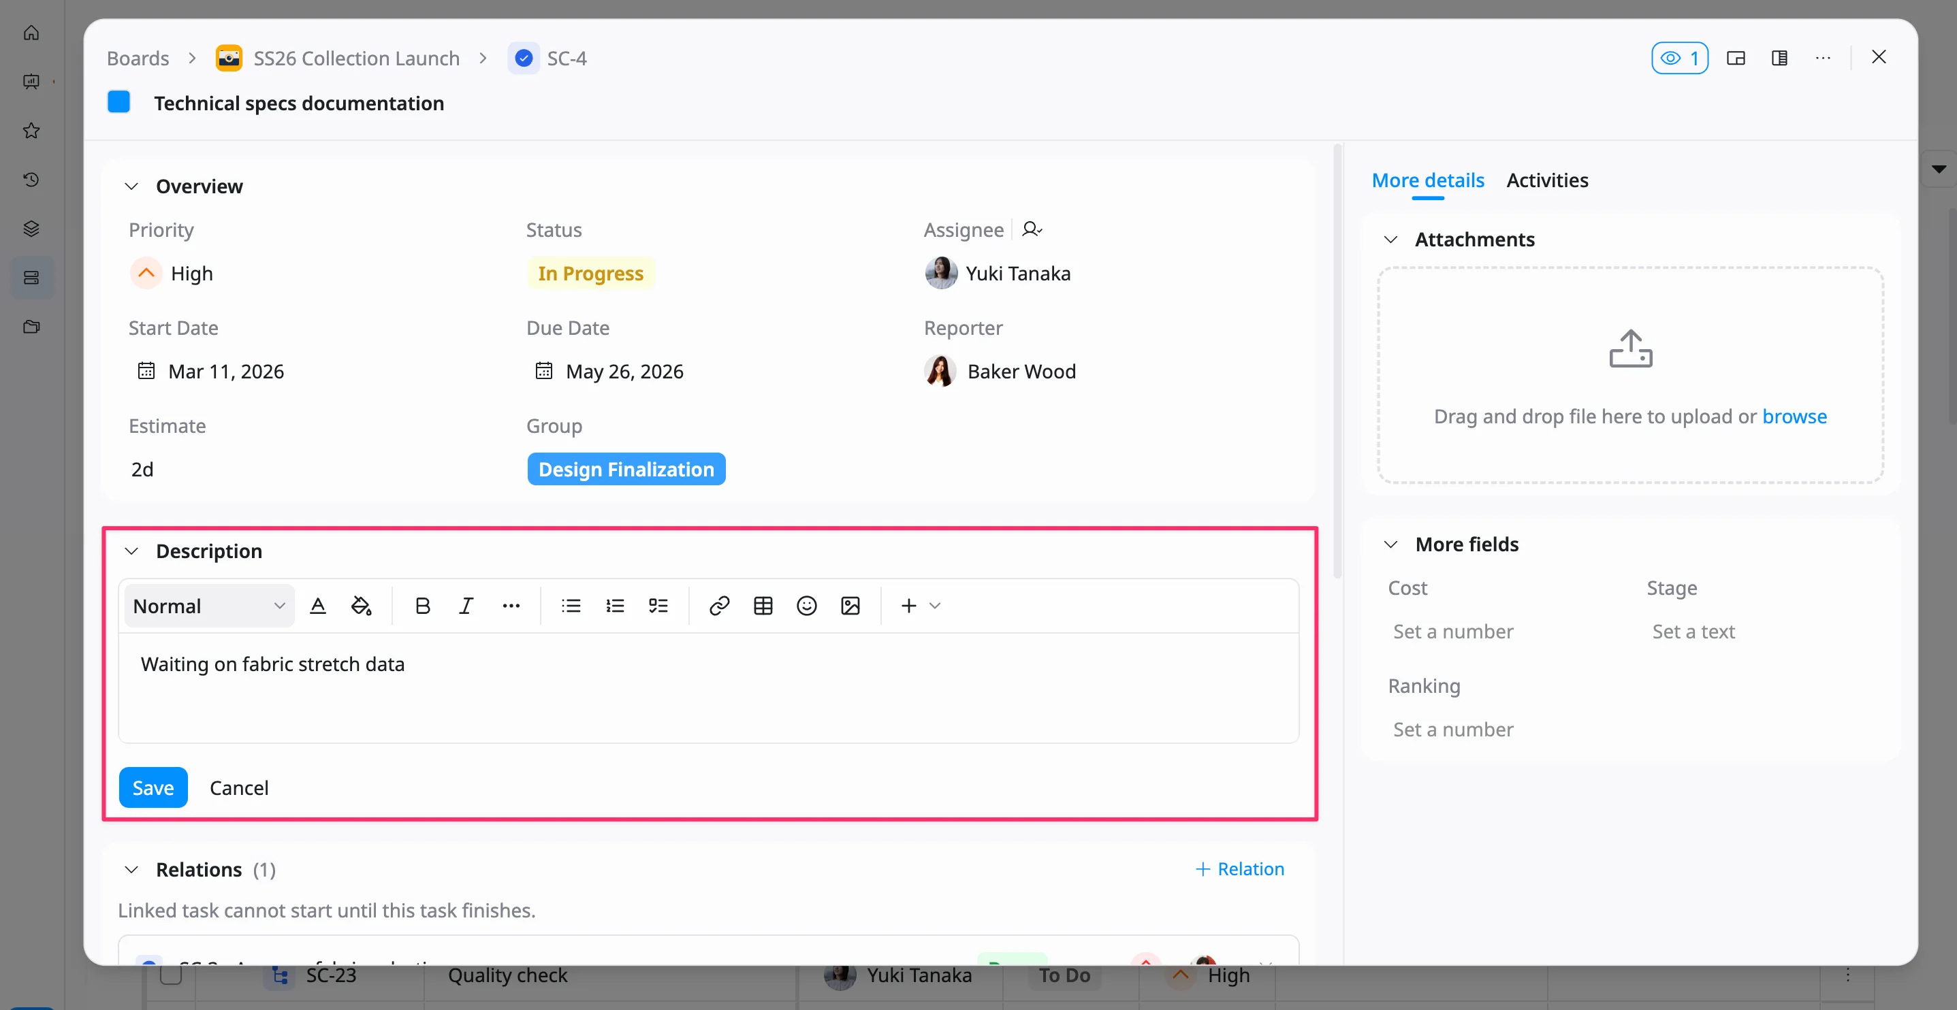Image resolution: width=1957 pixels, height=1010 pixels.
Task: Save the description
Action: pos(153,787)
